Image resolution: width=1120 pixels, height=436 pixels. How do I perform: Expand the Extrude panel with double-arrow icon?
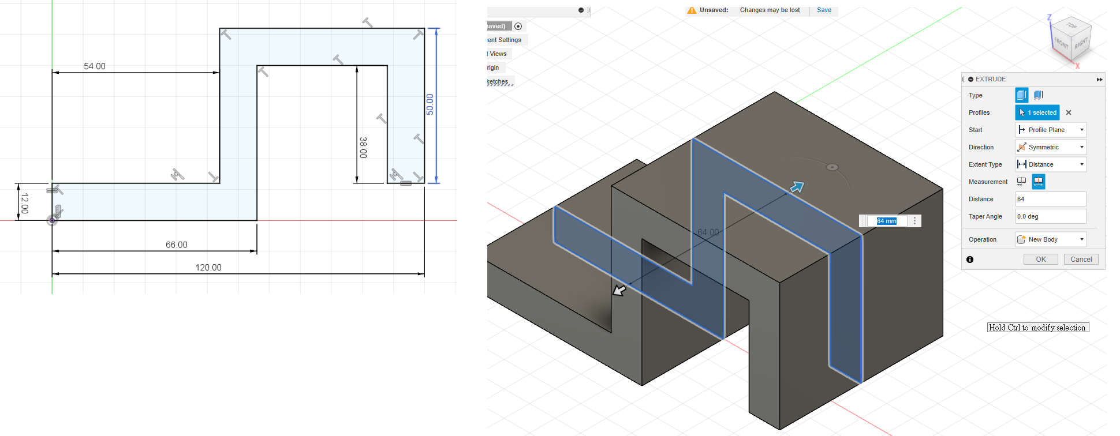tap(1099, 80)
